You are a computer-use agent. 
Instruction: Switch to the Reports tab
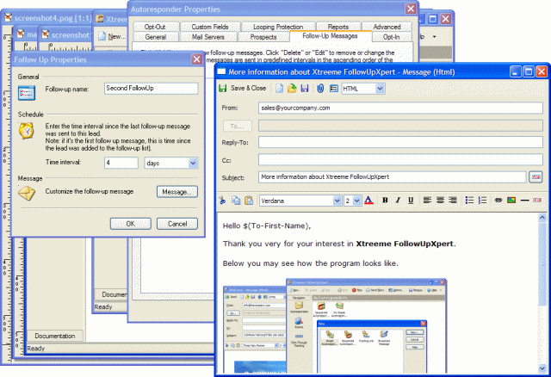click(x=338, y=27)
